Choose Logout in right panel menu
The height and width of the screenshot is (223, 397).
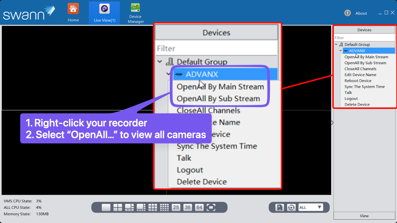pyautogui.click(x=351, y=99)
